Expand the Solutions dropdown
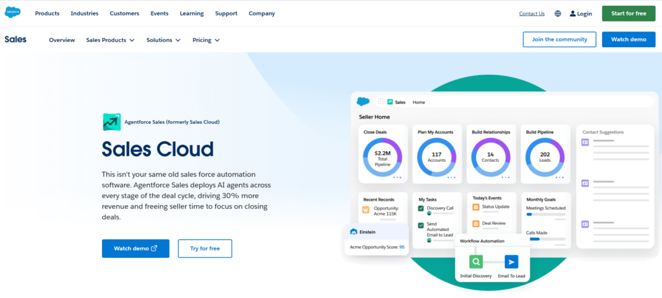Image resolution: width=662 pixels, height=298 pixels. click(164, 40)
